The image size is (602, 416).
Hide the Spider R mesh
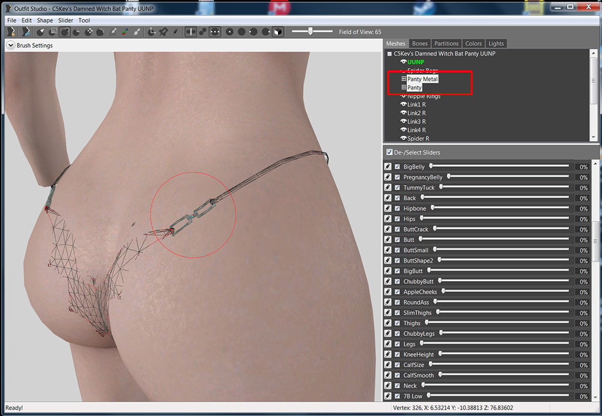[x=403, y=138]
